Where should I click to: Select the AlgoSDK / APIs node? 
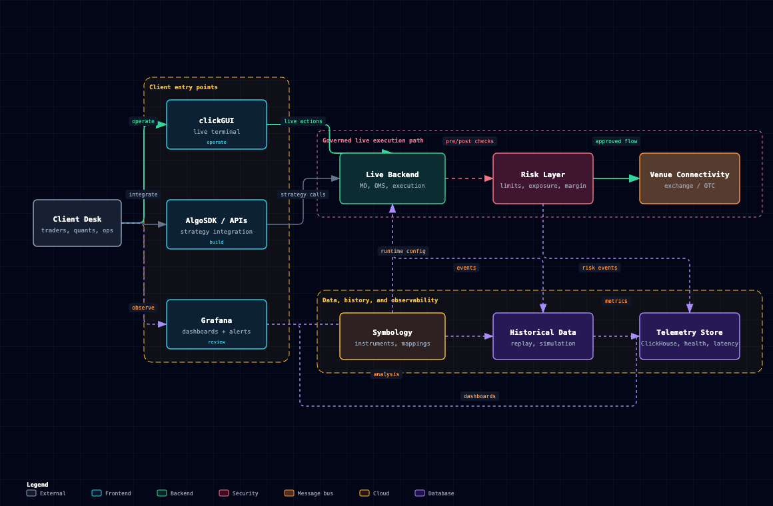coord(217,224)
